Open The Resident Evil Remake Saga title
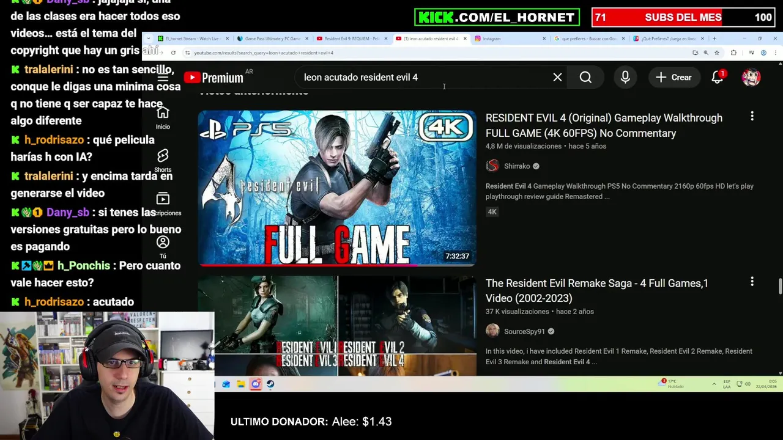Screen dimensions: 783x440 click(597, 291)
